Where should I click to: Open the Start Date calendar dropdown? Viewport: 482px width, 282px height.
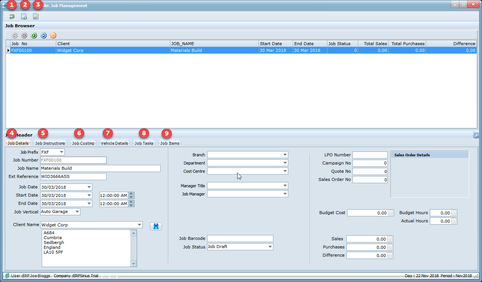(89, 195)
